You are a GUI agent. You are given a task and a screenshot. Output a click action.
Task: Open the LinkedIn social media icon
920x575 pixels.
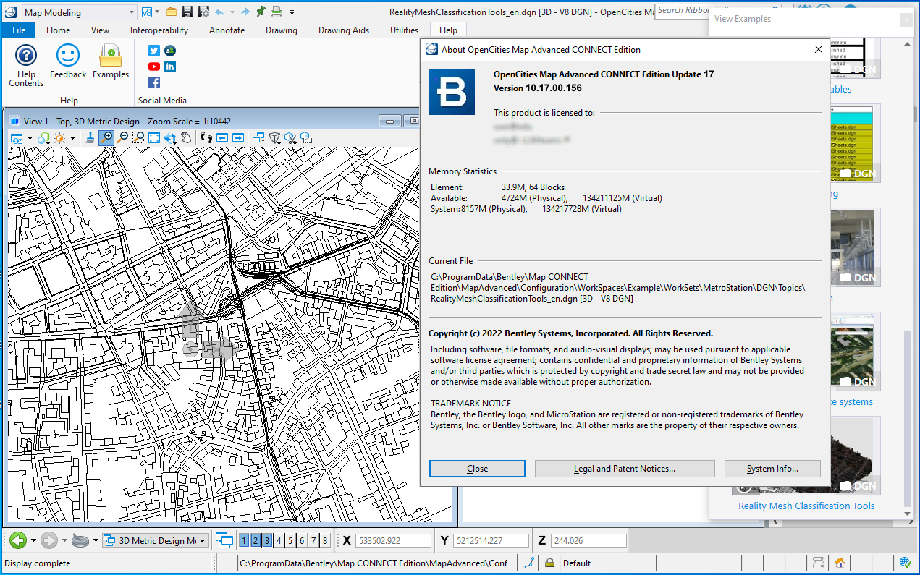click(x=170, y=67)
